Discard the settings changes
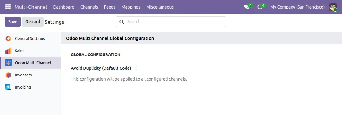This screenshot has height=115, width=342. [33, 22]
